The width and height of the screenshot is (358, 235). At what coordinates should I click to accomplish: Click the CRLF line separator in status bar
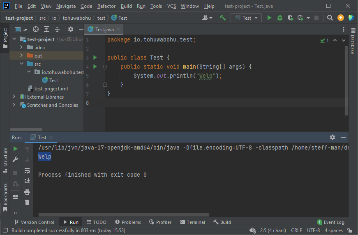point(296,230)
